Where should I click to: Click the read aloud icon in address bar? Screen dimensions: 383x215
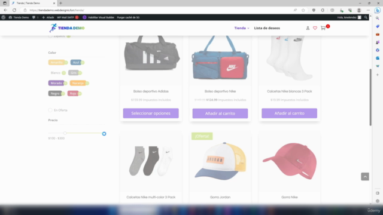click(295, 10)
